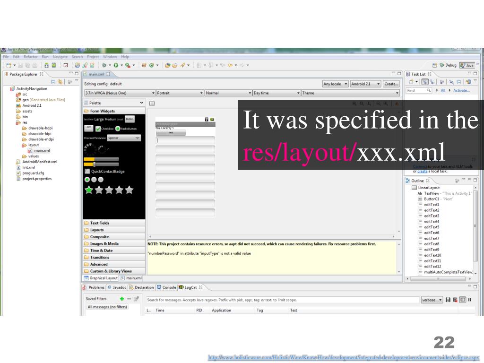Click the ProgressBar horizontal widget in palette
Screen dimensions: 484x363
coord(101,159)
